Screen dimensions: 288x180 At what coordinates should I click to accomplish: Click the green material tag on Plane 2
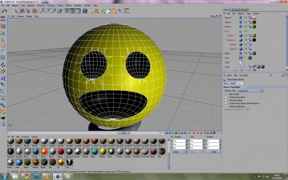coord(254,26)
